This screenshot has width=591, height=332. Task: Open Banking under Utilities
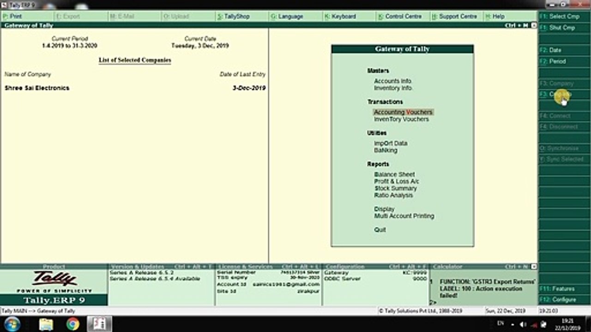click(x=386, y=150)
